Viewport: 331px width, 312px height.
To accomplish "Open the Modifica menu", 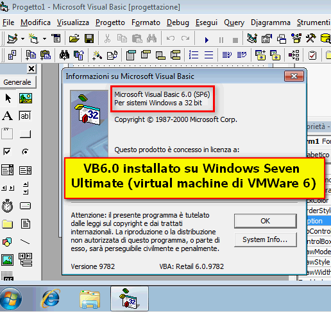I will point(35,22).
